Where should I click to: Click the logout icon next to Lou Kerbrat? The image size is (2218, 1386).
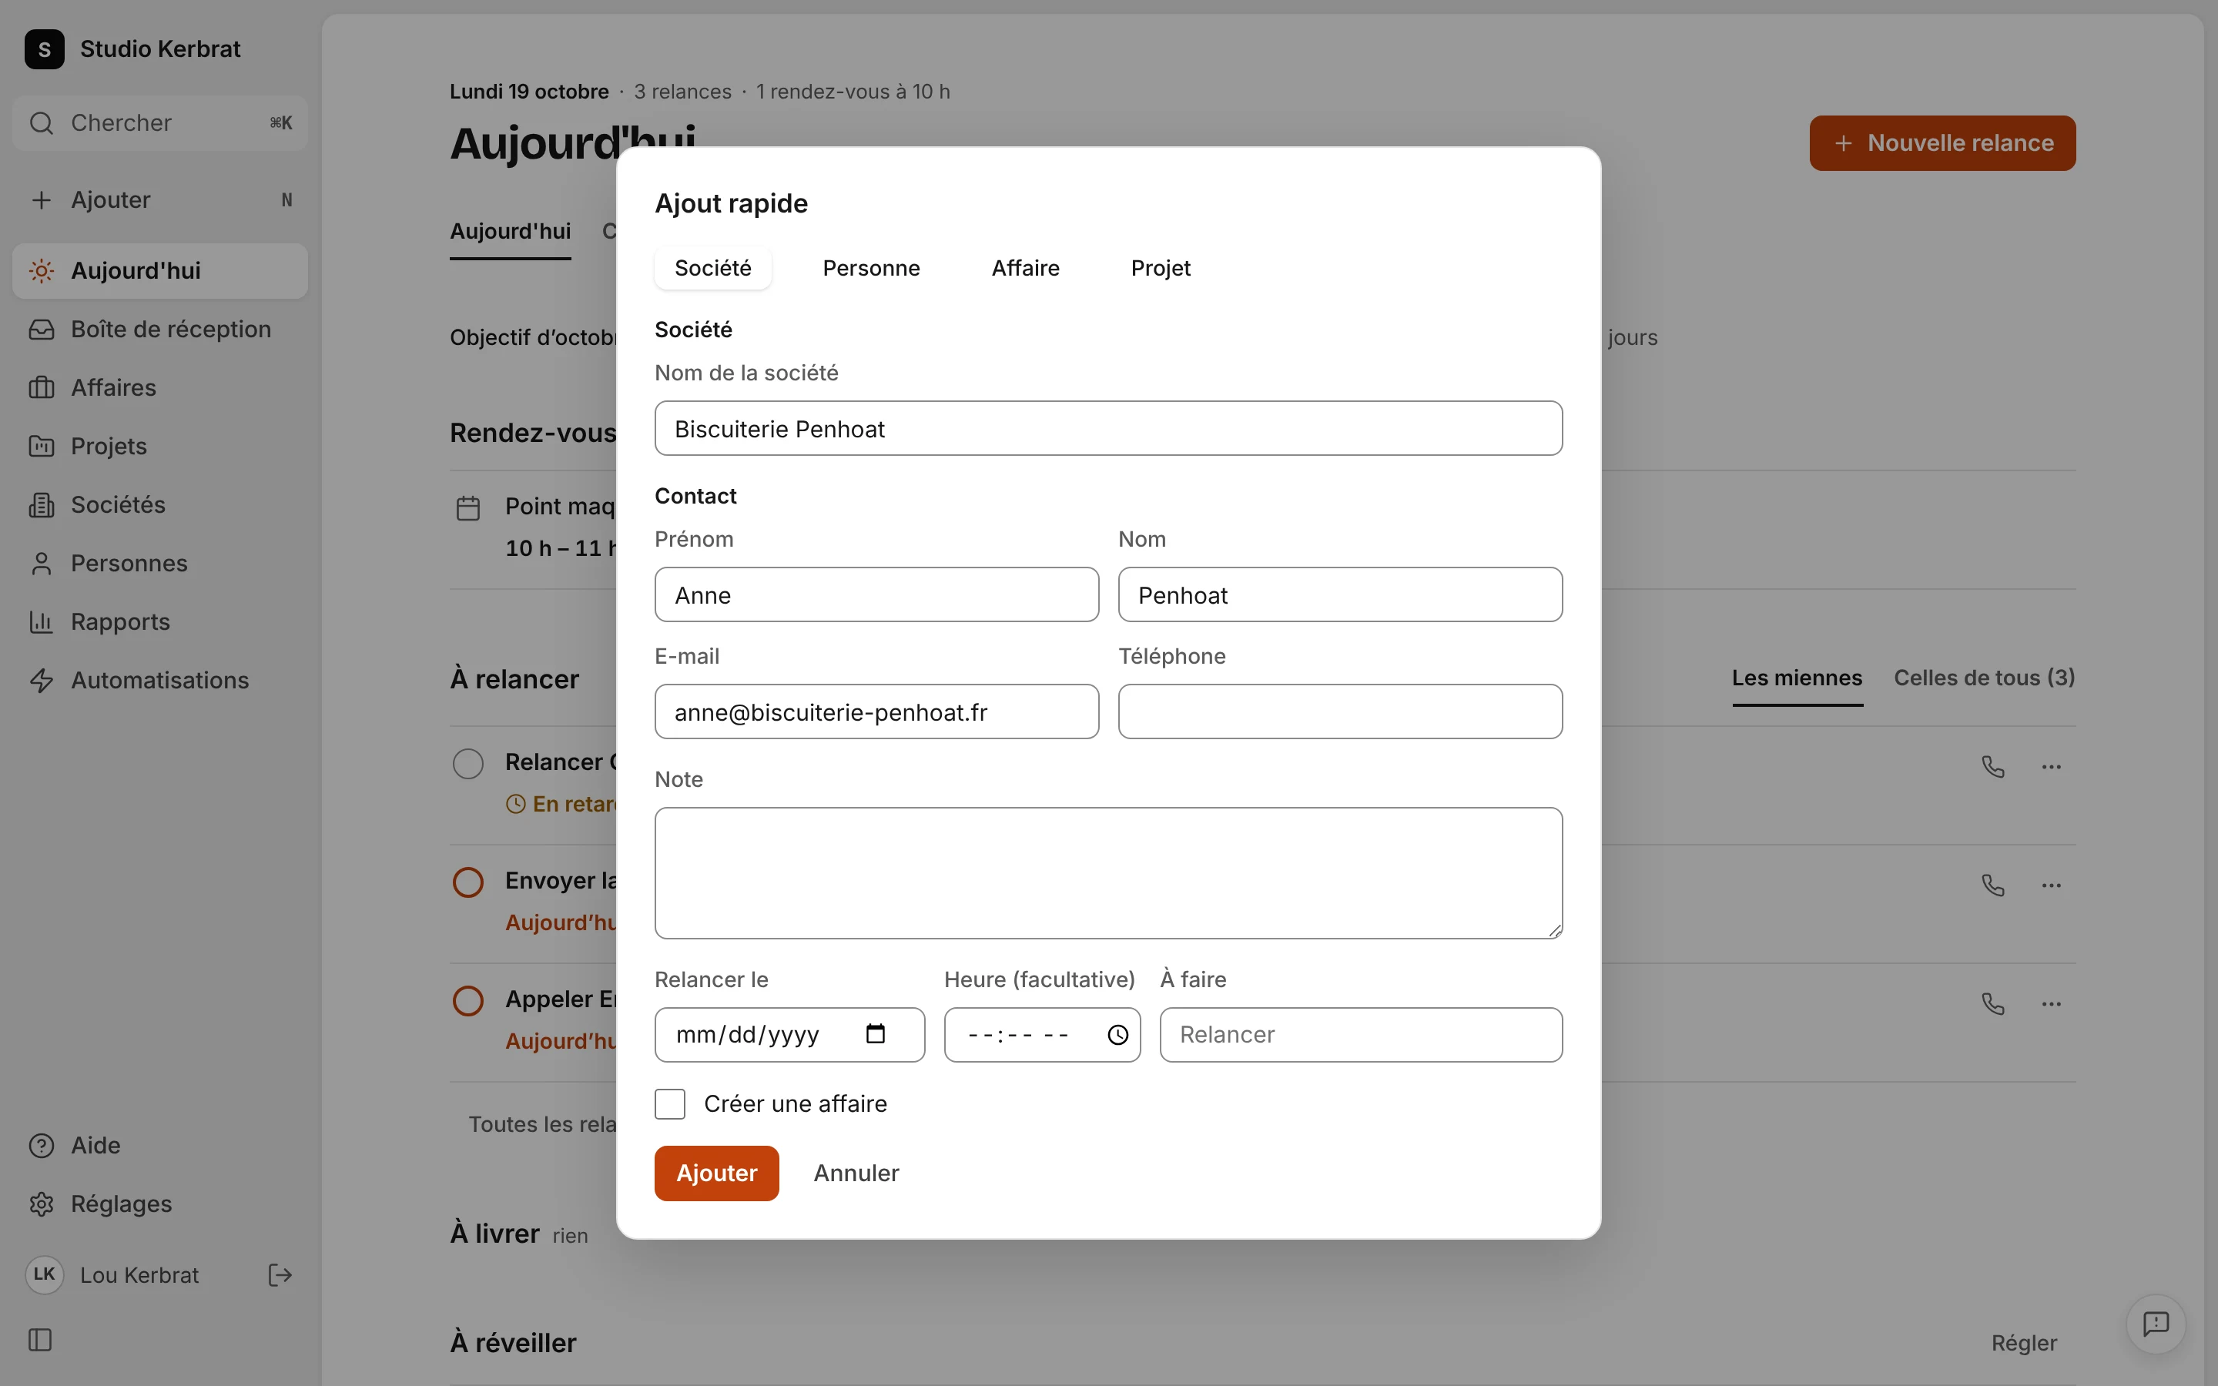[280, 1275]
